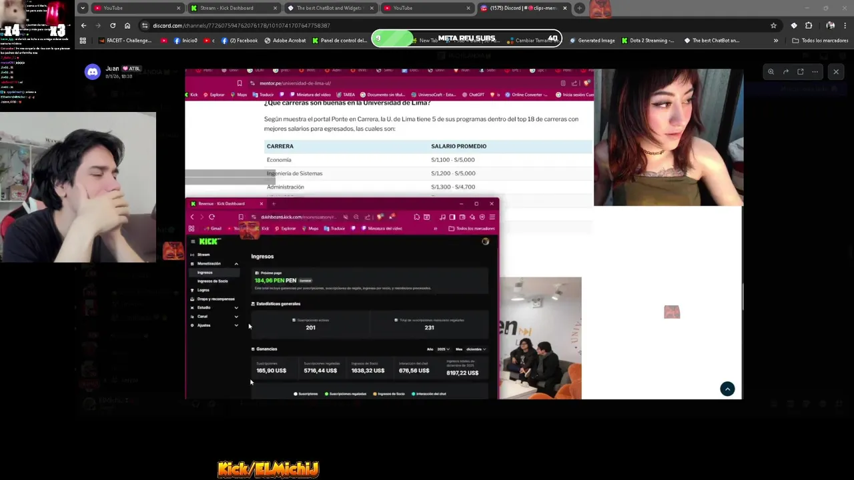Open the Inicio0 bookmark
This screenshot has height=480, width=854.
pos(185,41)
